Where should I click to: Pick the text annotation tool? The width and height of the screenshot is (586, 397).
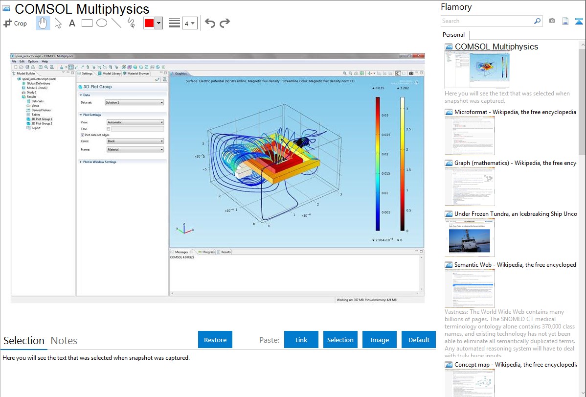coord(72,23)
